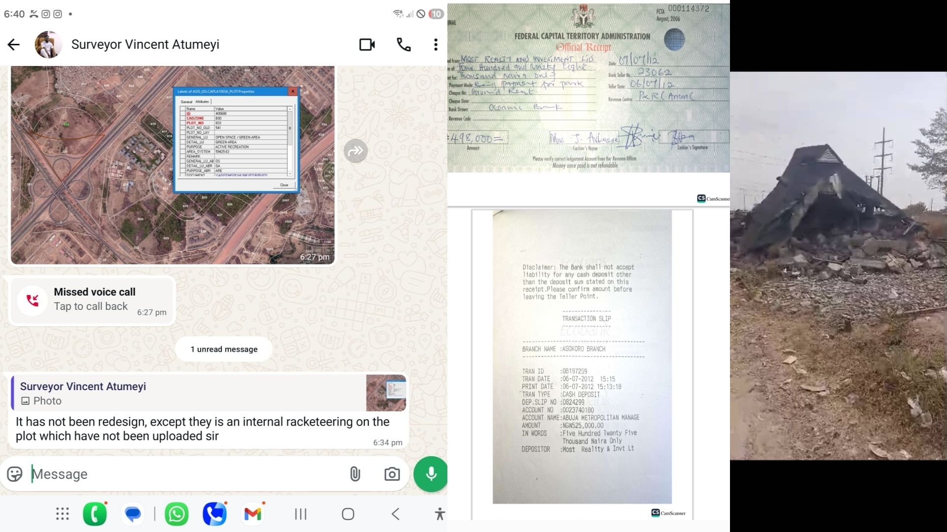The height and width of the screenshot is (532, 947).
Task: Tap missed voice call to call back
Action: pos(92,300)
